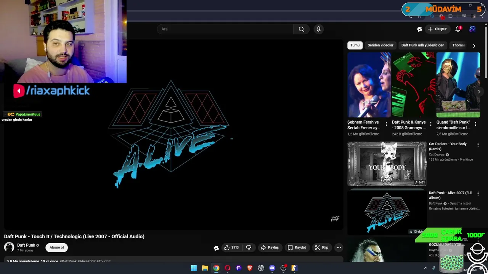Subscribe with Abone ol button
The image size is (488, 274).
(57, 247)
